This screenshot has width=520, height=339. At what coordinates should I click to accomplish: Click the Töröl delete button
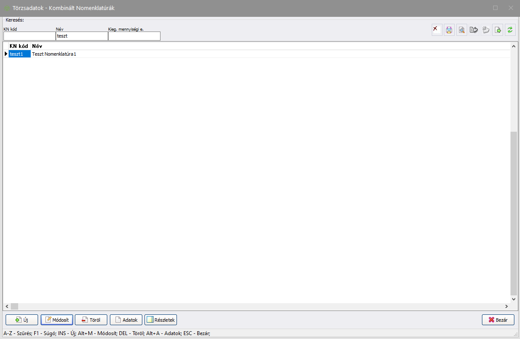tap(91, 320)
